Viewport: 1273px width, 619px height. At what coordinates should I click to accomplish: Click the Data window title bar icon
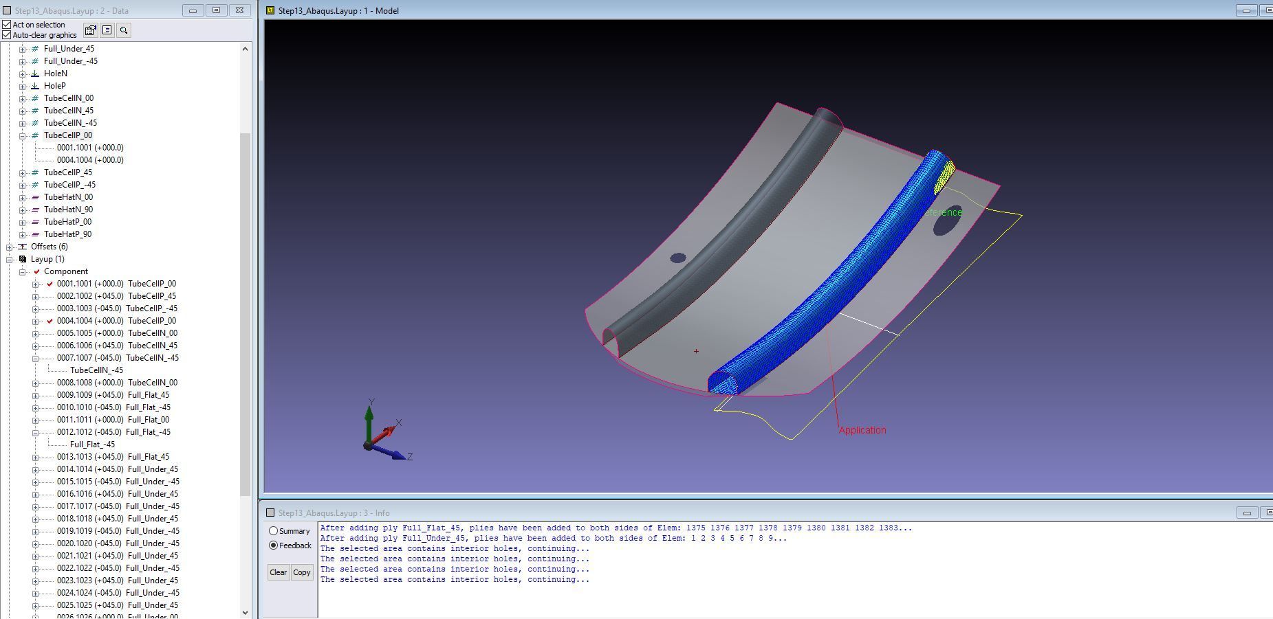tap(7, 10)
